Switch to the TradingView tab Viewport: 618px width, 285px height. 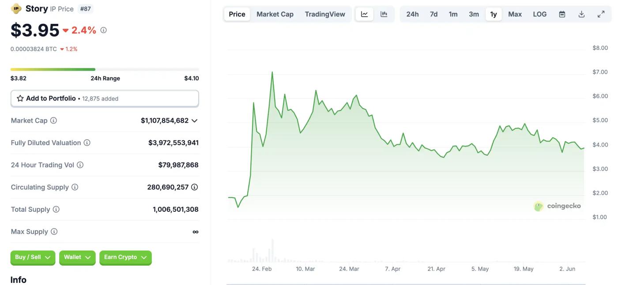click(x=324, y=14)
